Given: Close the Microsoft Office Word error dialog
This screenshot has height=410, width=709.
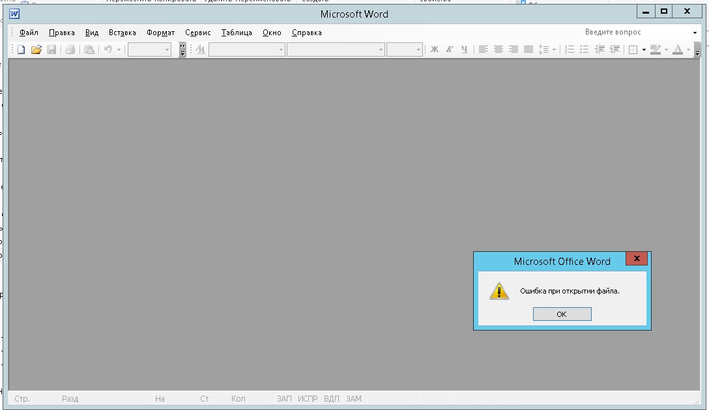Looking at the screenshot, I should coord(637,259).
